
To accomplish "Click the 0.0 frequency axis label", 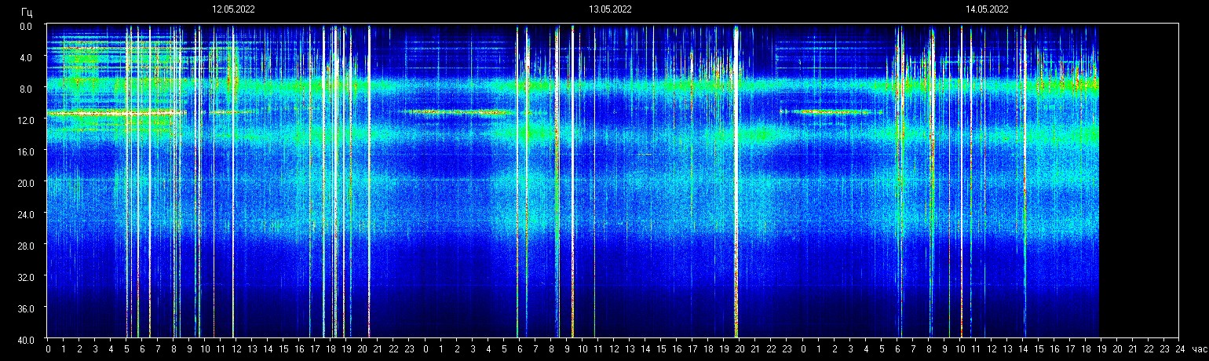I will tap(26, 26).
